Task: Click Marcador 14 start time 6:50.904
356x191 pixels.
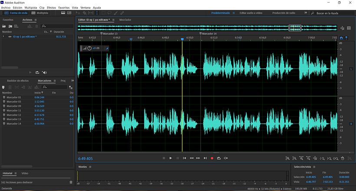Action: [39, 124]
